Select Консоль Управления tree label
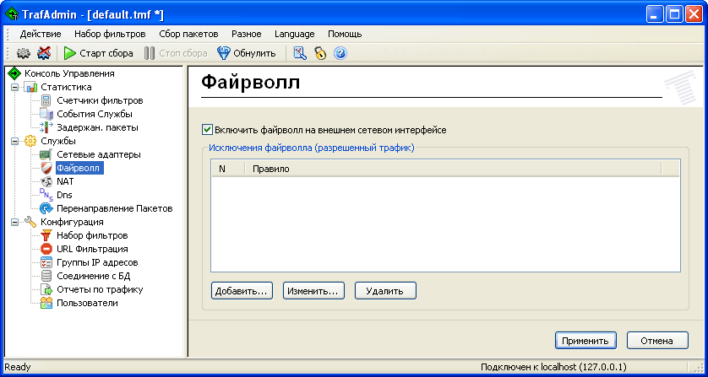Screen dimensions: 708x377 click(69, 73)
